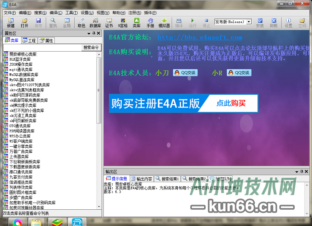This screenshot has width=312, height=226.
Task: Open the 证书 certificate tool
Action: tap(109, 23)
